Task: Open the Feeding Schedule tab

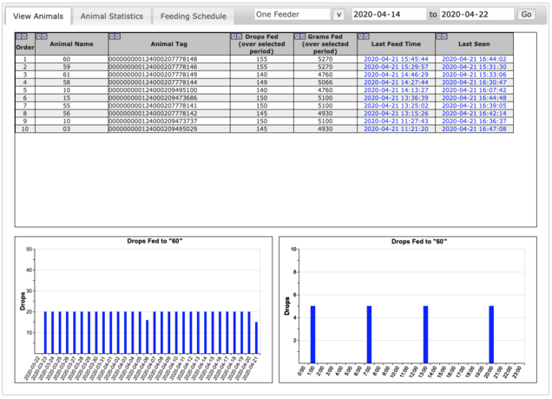Action: pyautogui.click(x=193, y=16)
